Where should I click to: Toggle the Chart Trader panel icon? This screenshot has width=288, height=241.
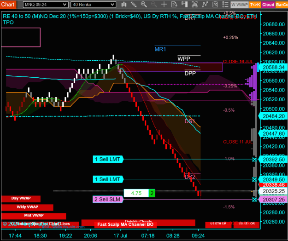point(184,5)
